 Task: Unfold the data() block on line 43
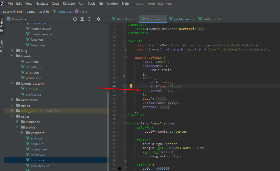(126, 99)
